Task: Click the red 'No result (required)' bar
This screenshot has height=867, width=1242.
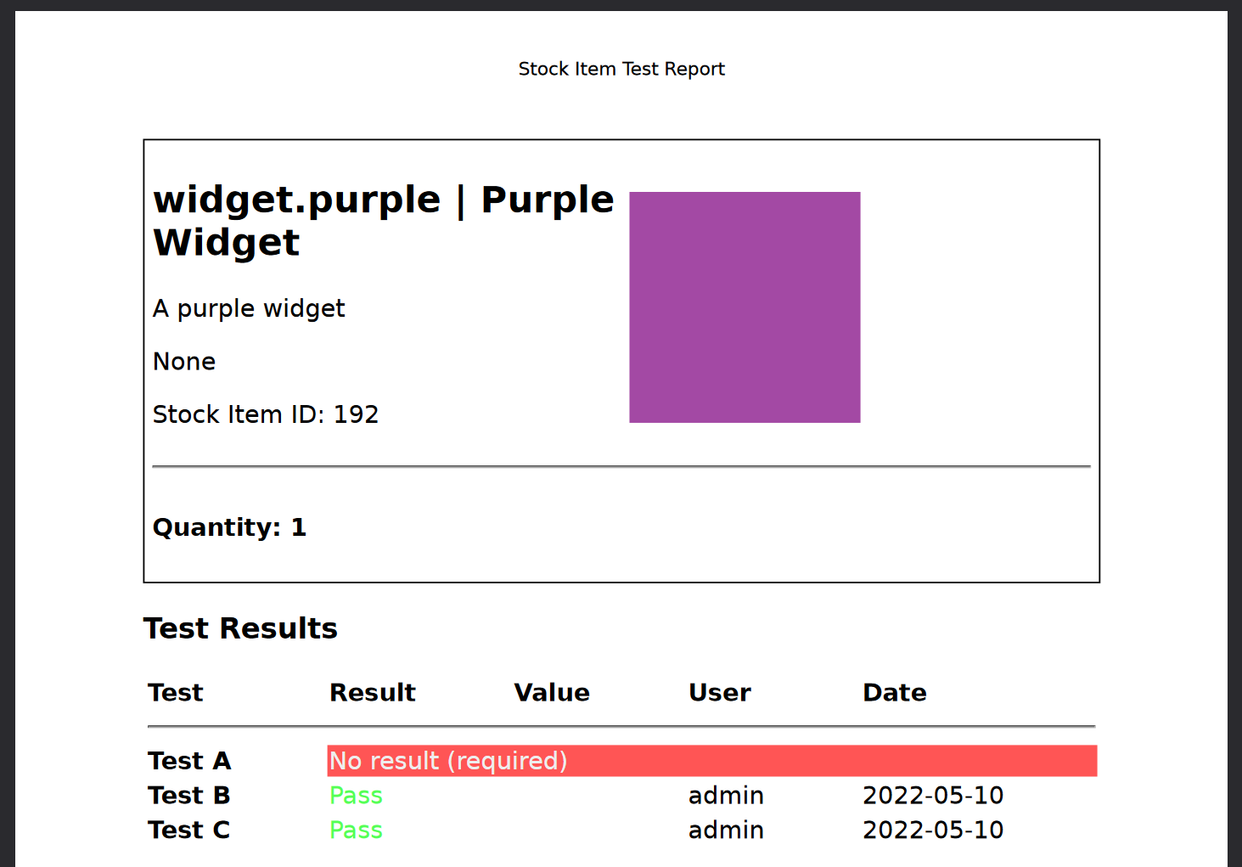Action: [x=711, y=761]
